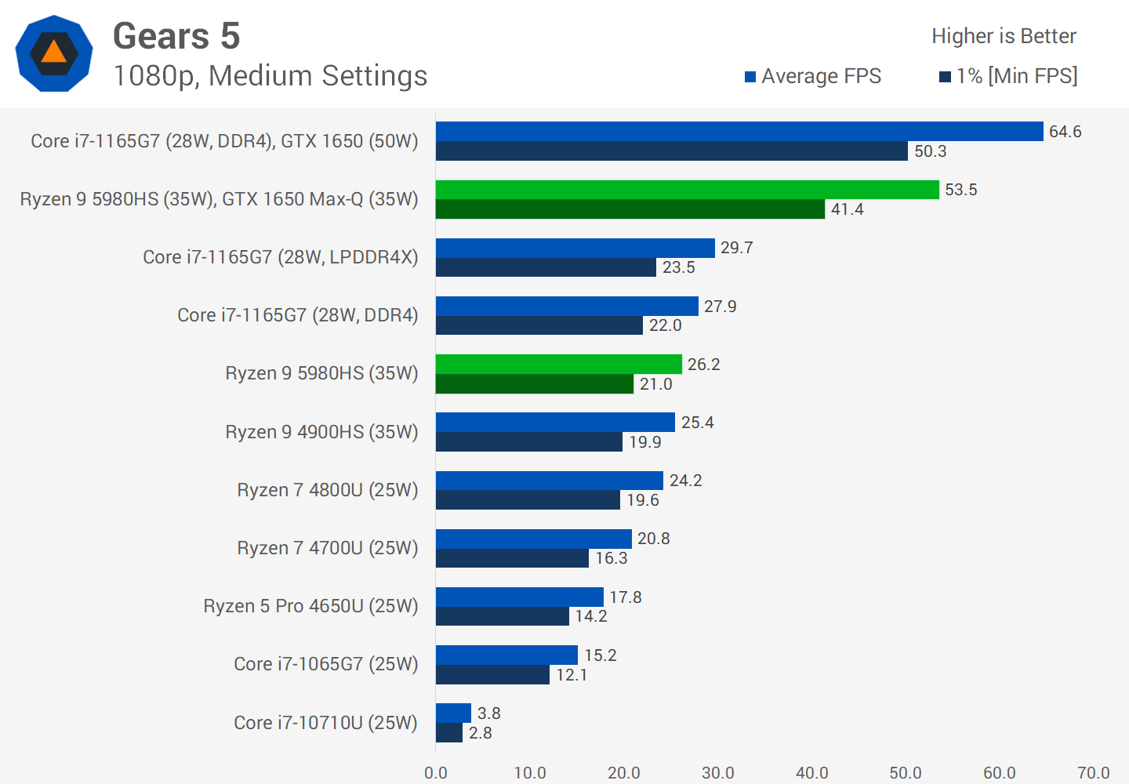Image resolution: width=1129 pixels, height=784 pixels.
Task: Click the 30.0 x-axis tick label
Action: [x=718, y=772]
